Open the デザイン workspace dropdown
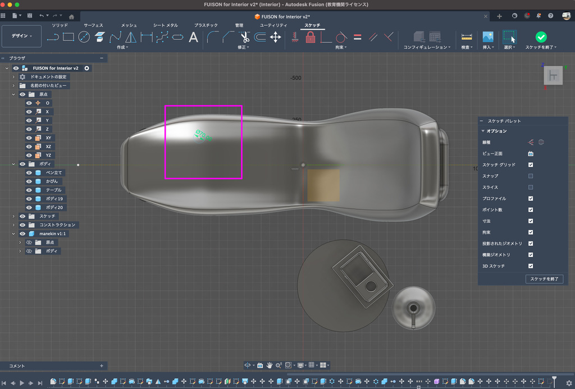 pos(22,36)
